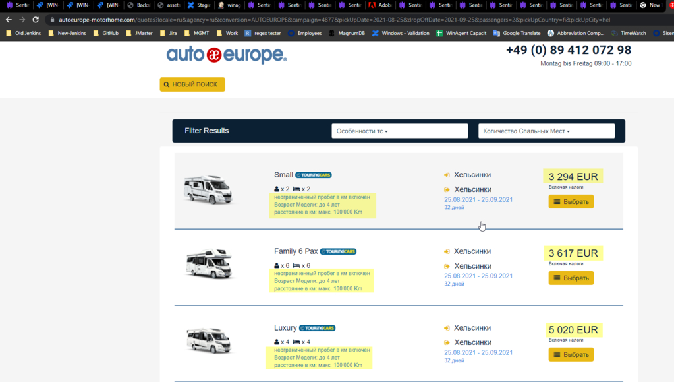Click the padlock icon in the address bar
674x382 pixels.
tap(52, 20)
